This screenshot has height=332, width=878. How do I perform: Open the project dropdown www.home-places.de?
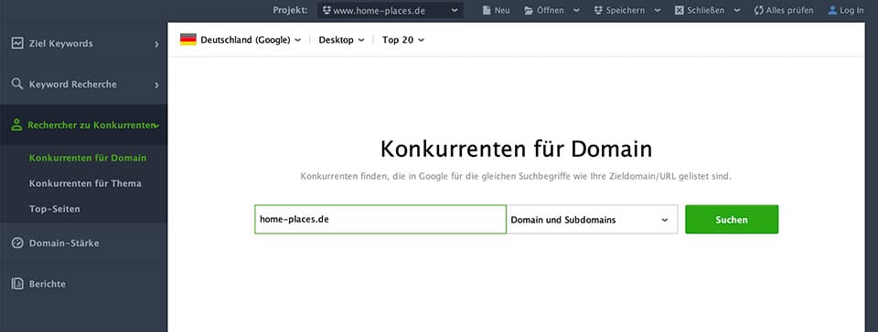click(391, 10)
